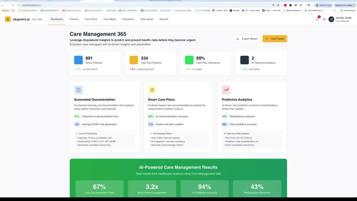Open the Chrome menu three dots
The height and width of the screenshot is (201, 357).
tap(354, 5)
